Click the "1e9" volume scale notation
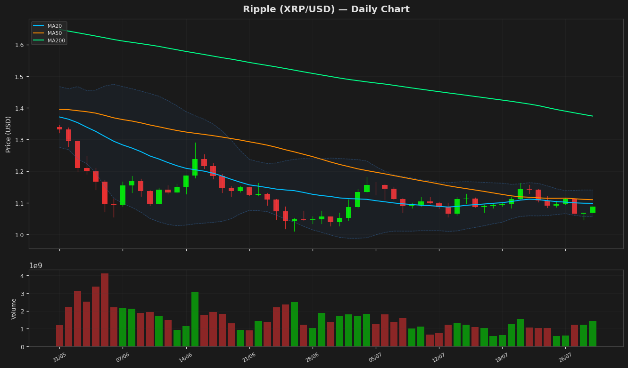Viewport: 628px width, 368px height. click(x=36, y=266)
